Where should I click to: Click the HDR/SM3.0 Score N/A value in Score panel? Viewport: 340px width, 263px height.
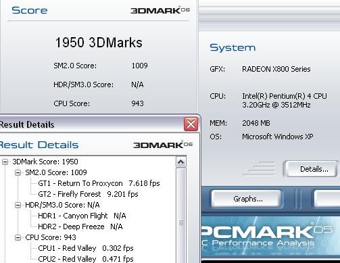[x=137, y=85]
